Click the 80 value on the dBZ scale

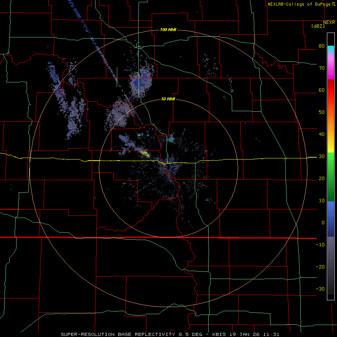point(322,46)
